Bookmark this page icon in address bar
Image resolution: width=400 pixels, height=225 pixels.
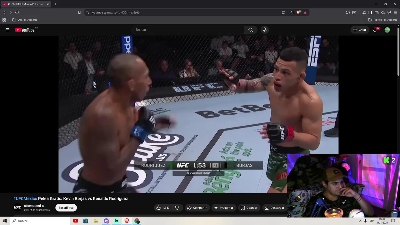[79, 12]
